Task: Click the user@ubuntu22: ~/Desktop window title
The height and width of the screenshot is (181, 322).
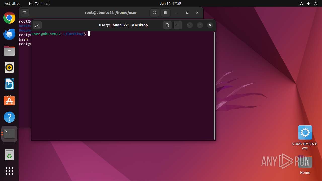Action: (x=123, y=25)
